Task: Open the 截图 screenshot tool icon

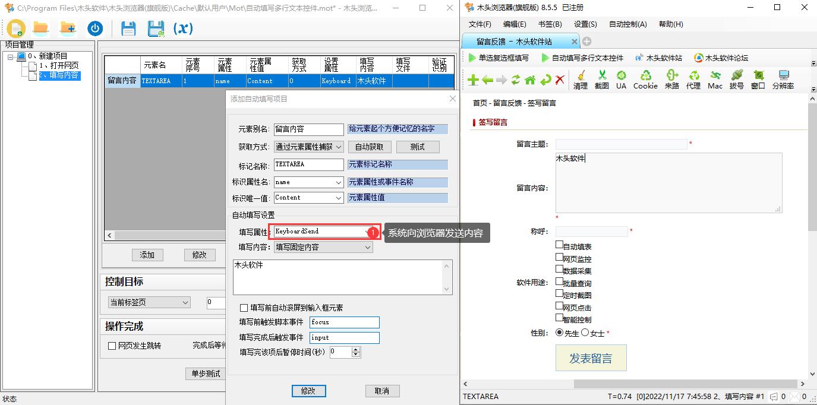Action: click(602, 79)
